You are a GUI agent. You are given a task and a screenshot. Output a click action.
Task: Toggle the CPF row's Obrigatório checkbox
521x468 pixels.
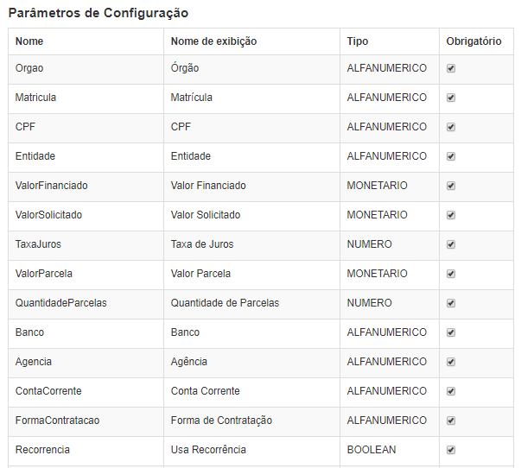(450, 127)
